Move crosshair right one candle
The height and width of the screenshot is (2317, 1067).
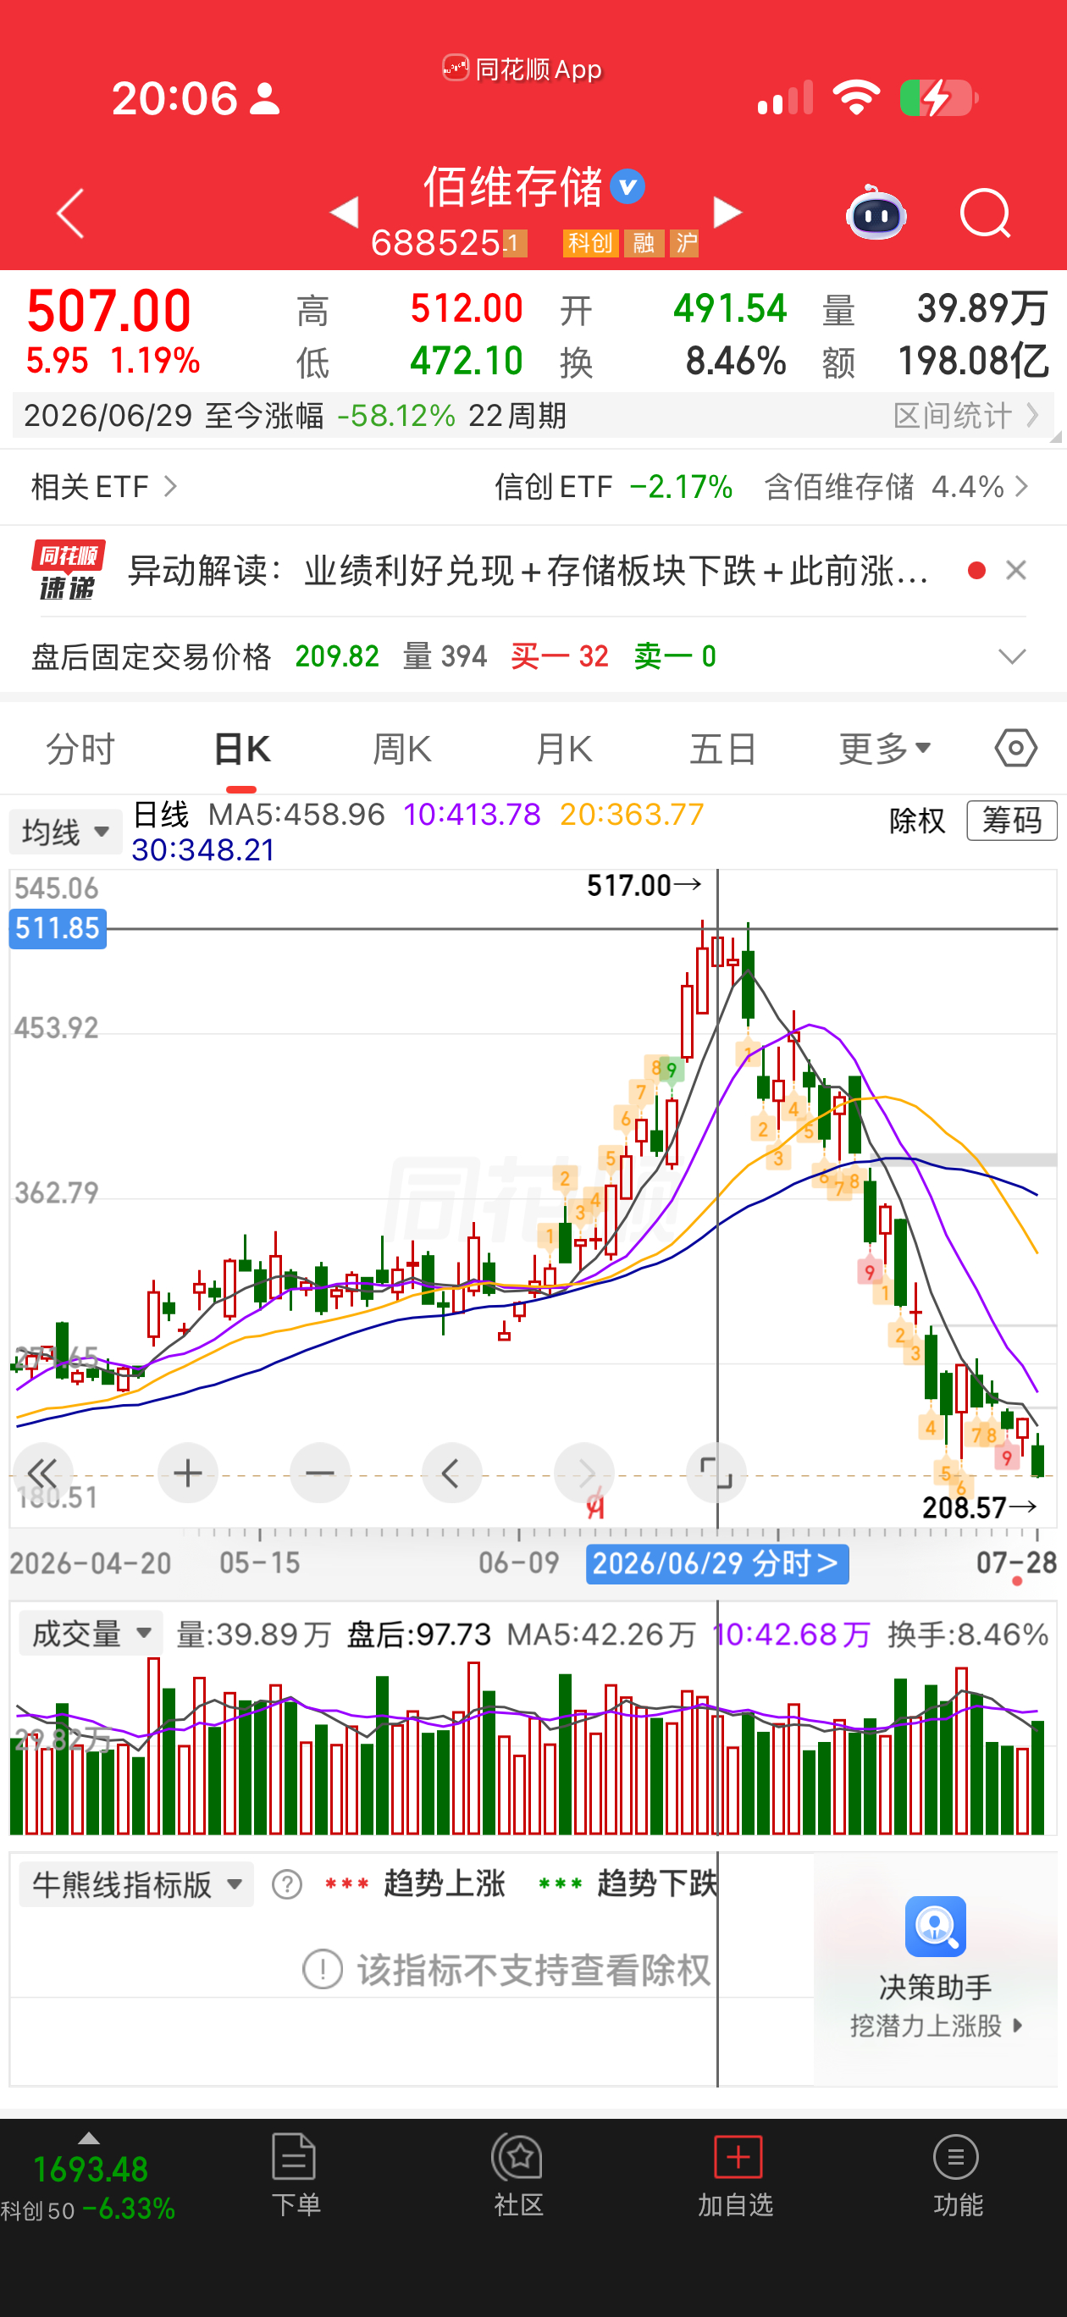click(x=585, y=1474)
